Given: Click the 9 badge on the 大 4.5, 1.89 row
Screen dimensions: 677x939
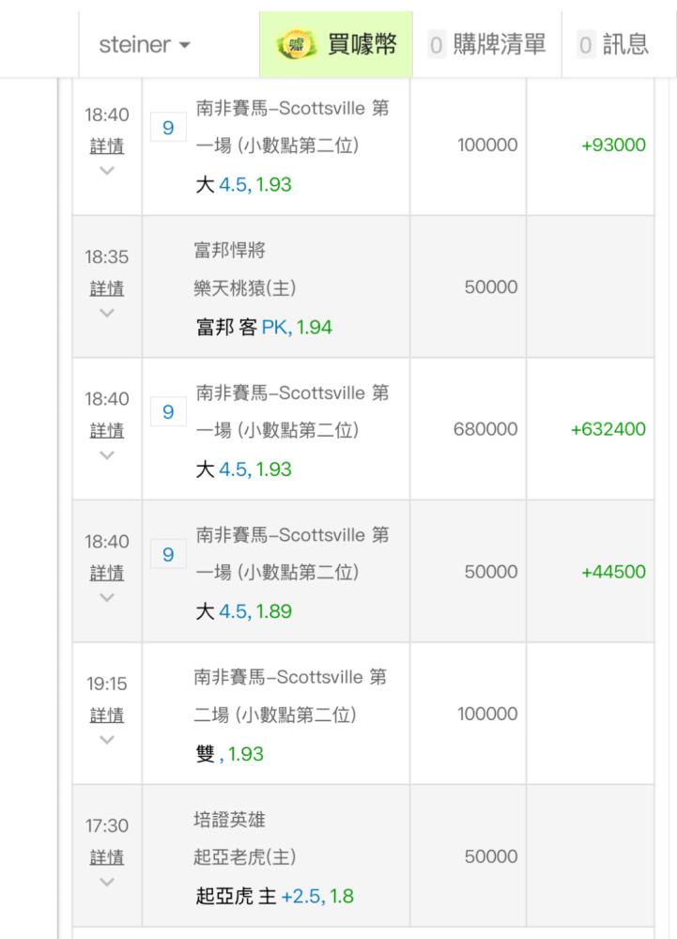Looking at the screenshot, I should click(168, 555).
